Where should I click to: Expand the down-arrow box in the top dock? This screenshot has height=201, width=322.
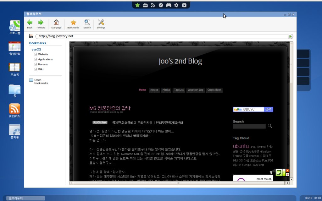coord(184,5)
